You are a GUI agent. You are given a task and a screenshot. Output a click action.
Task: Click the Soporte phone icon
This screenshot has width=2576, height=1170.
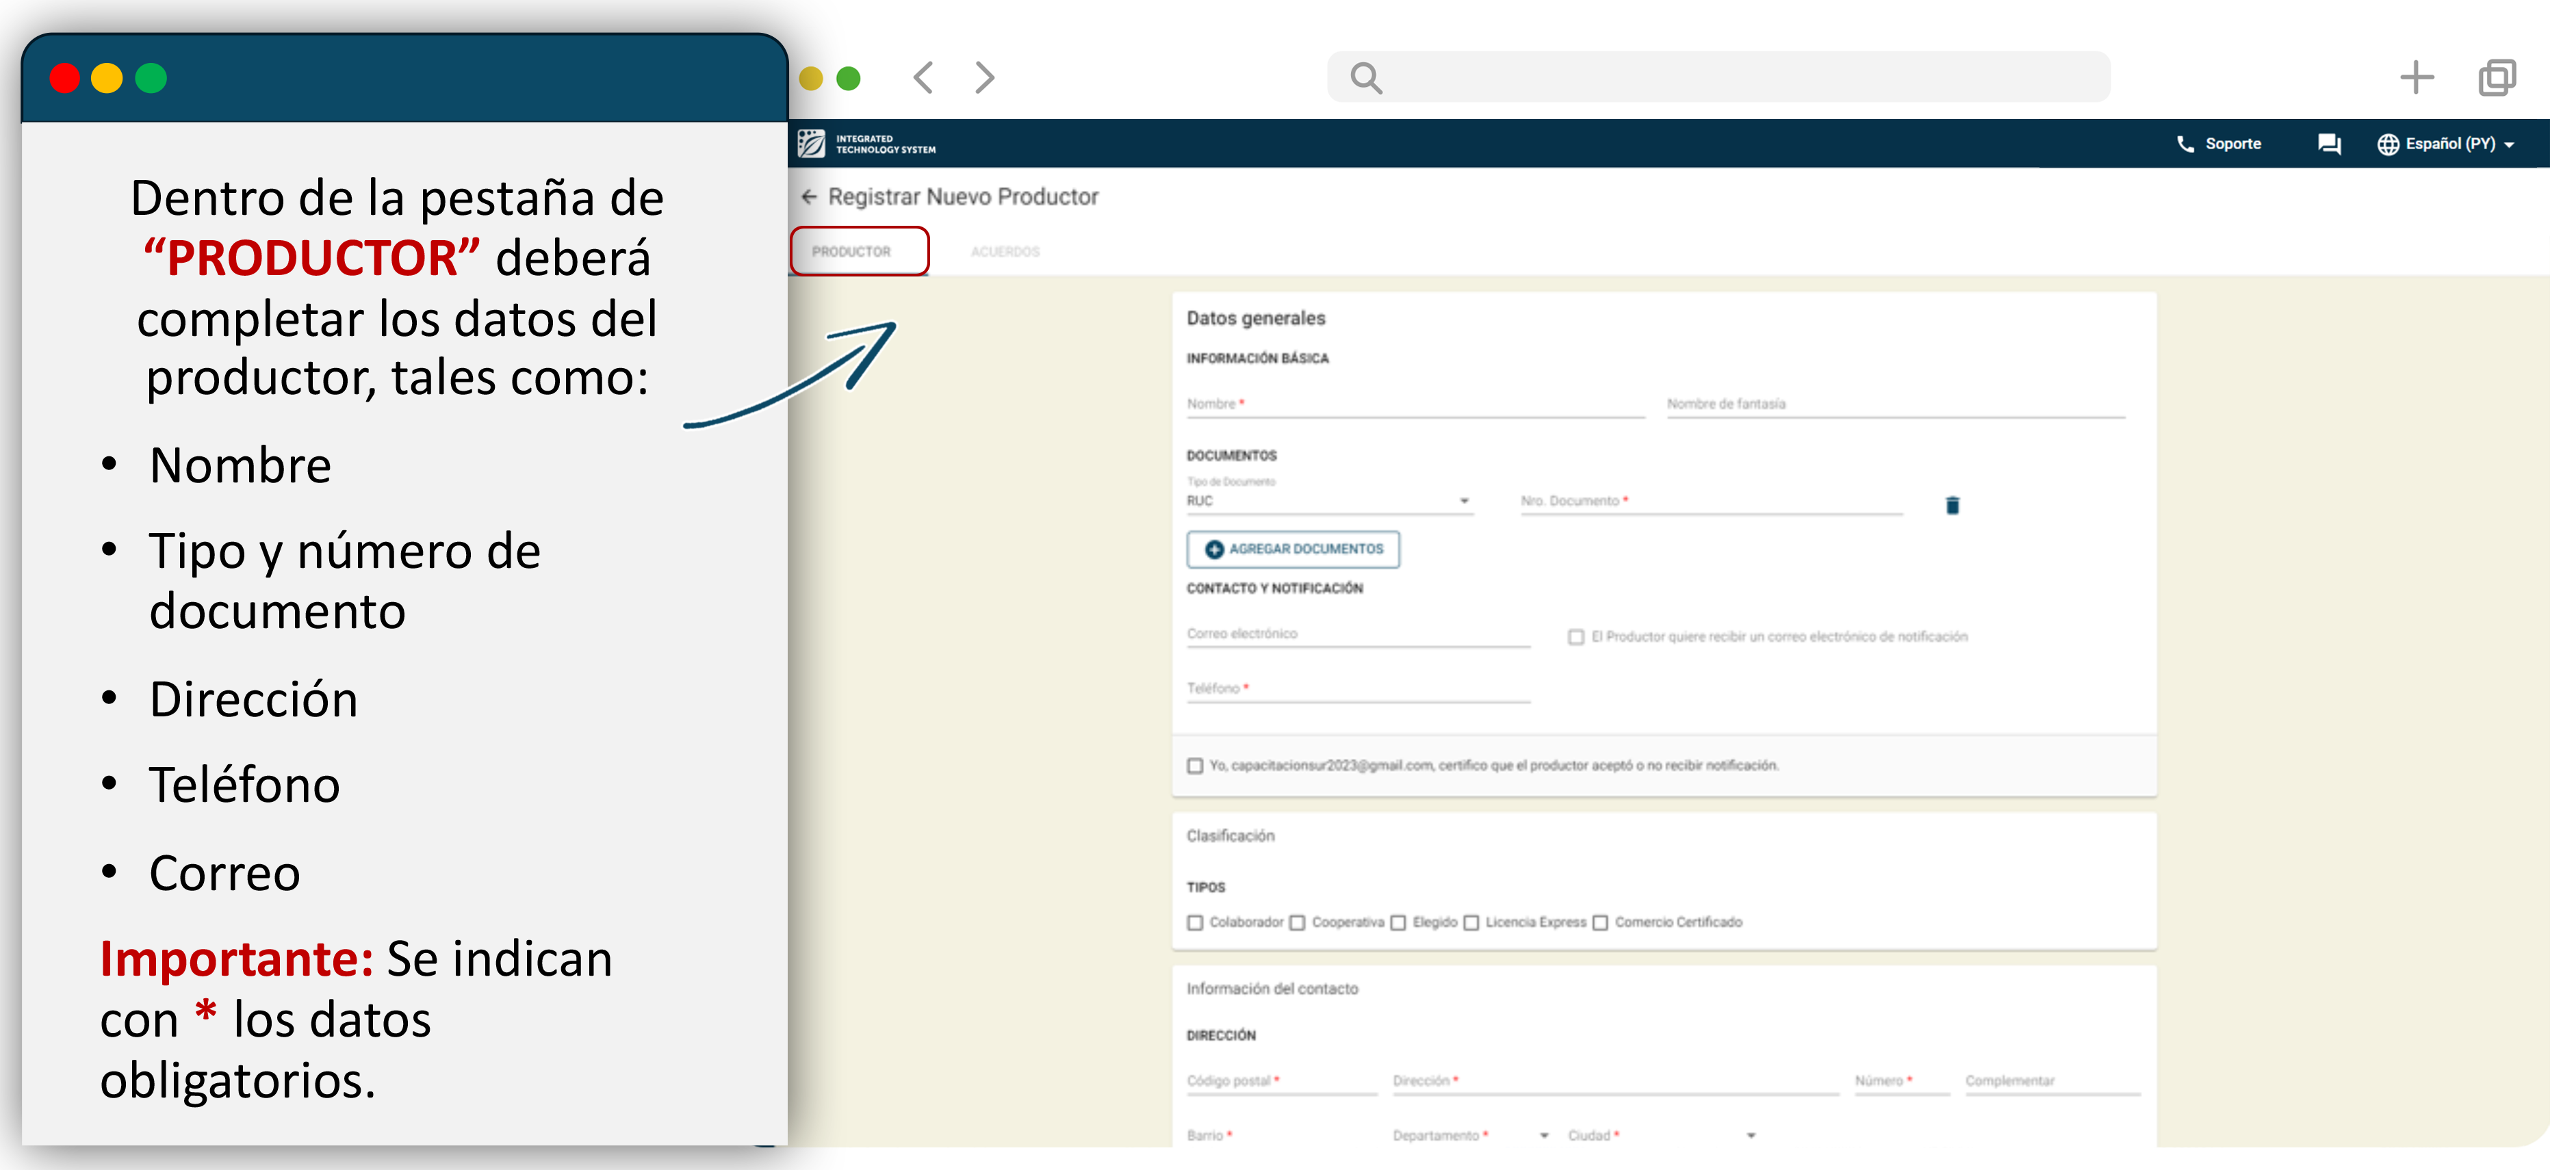point(2185,144)
